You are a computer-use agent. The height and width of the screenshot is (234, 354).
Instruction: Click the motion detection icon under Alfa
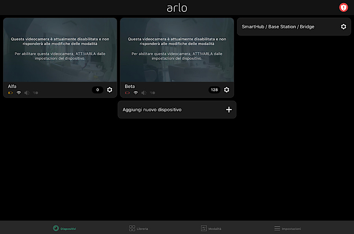(x=35, y=93)
